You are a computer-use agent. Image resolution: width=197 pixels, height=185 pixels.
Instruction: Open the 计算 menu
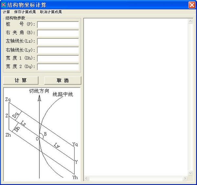(x=6, y=12)
